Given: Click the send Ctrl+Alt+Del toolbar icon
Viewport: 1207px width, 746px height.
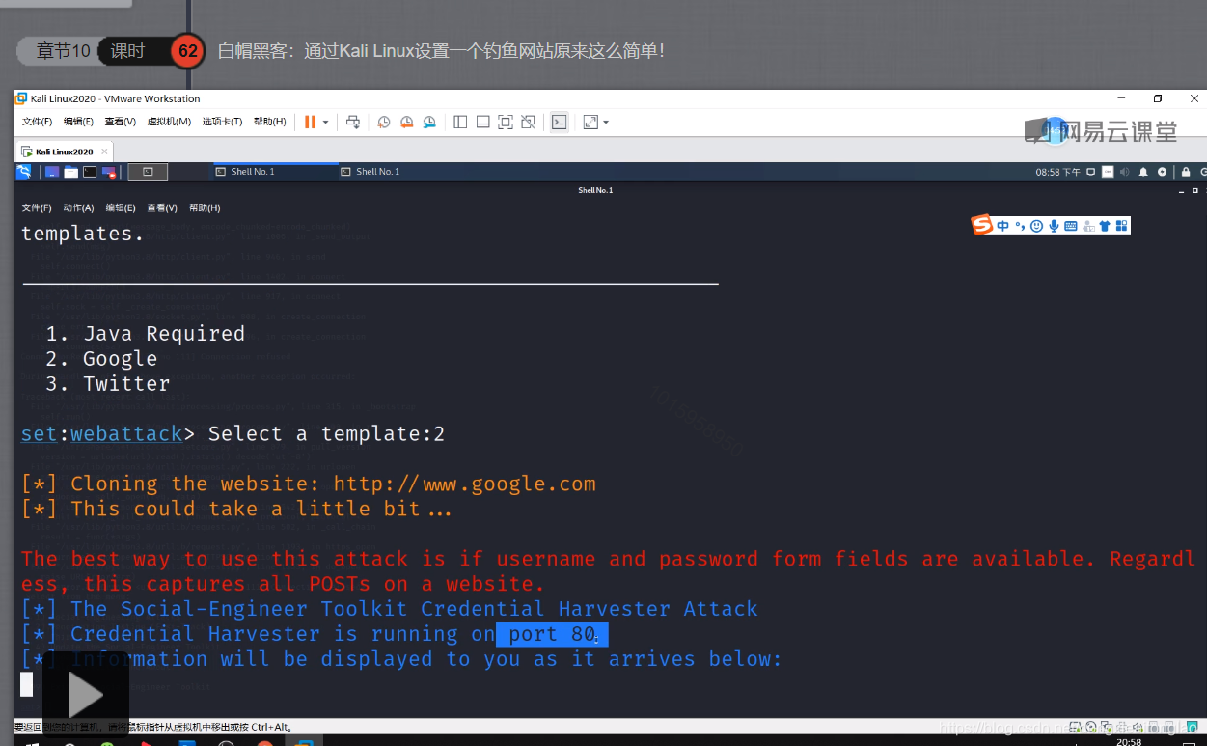Looking at the screenshot, I should click(353, 123).
